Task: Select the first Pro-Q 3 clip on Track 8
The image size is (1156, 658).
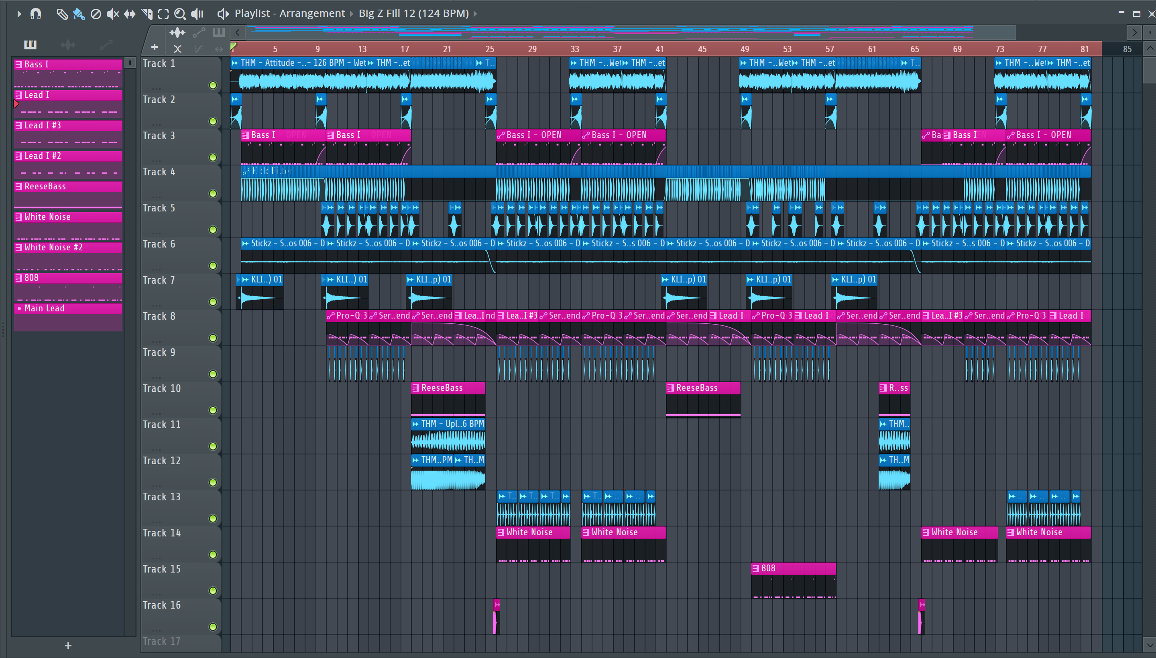Action: [x=347, y=328]
